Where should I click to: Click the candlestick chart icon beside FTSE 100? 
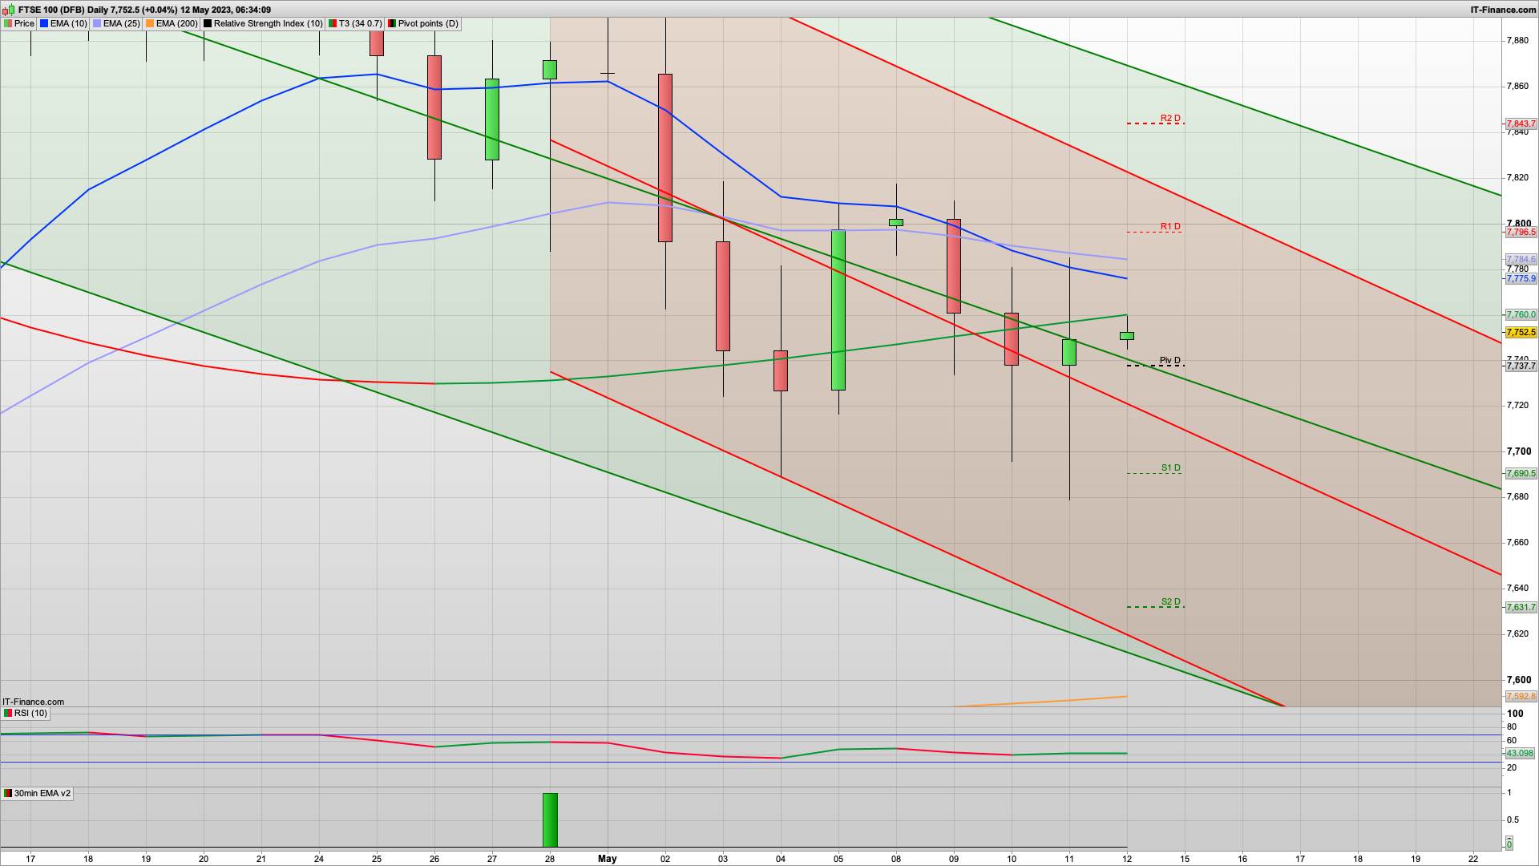[x=9, y=10]
